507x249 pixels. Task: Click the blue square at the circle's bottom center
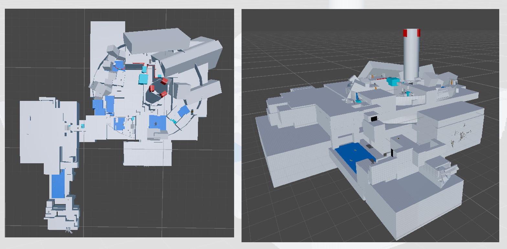[157, 123]
